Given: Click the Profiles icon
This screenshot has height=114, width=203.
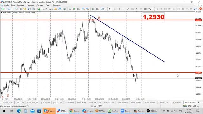Looking at the screenshot, I should pos(9,9).
